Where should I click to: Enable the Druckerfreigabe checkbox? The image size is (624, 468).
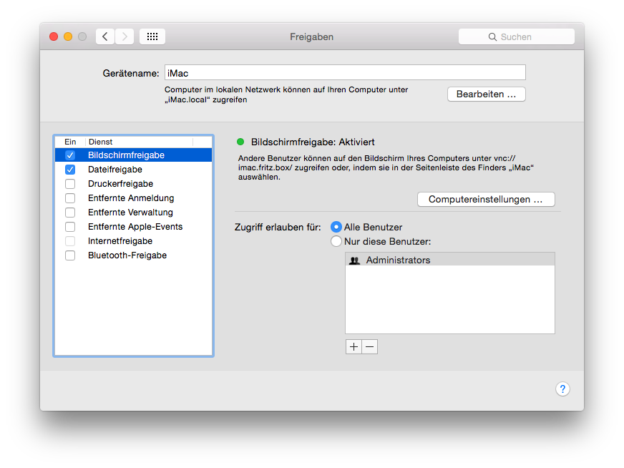pos(70,183)
